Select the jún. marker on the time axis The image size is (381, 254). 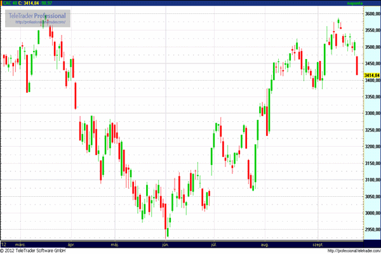pyautogui.click(x=166, y=244)
